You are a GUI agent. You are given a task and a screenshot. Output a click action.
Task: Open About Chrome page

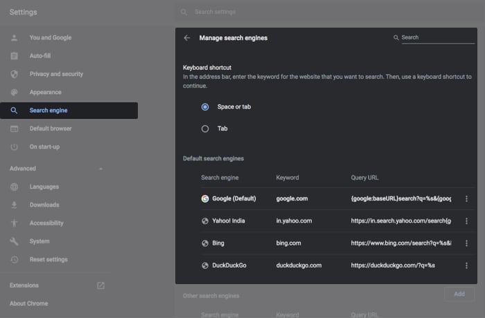pos(29,303)
